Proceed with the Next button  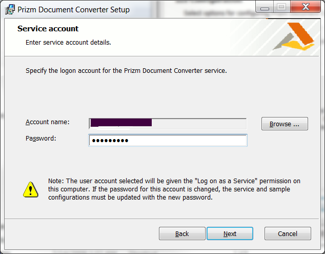click(230, 233)
